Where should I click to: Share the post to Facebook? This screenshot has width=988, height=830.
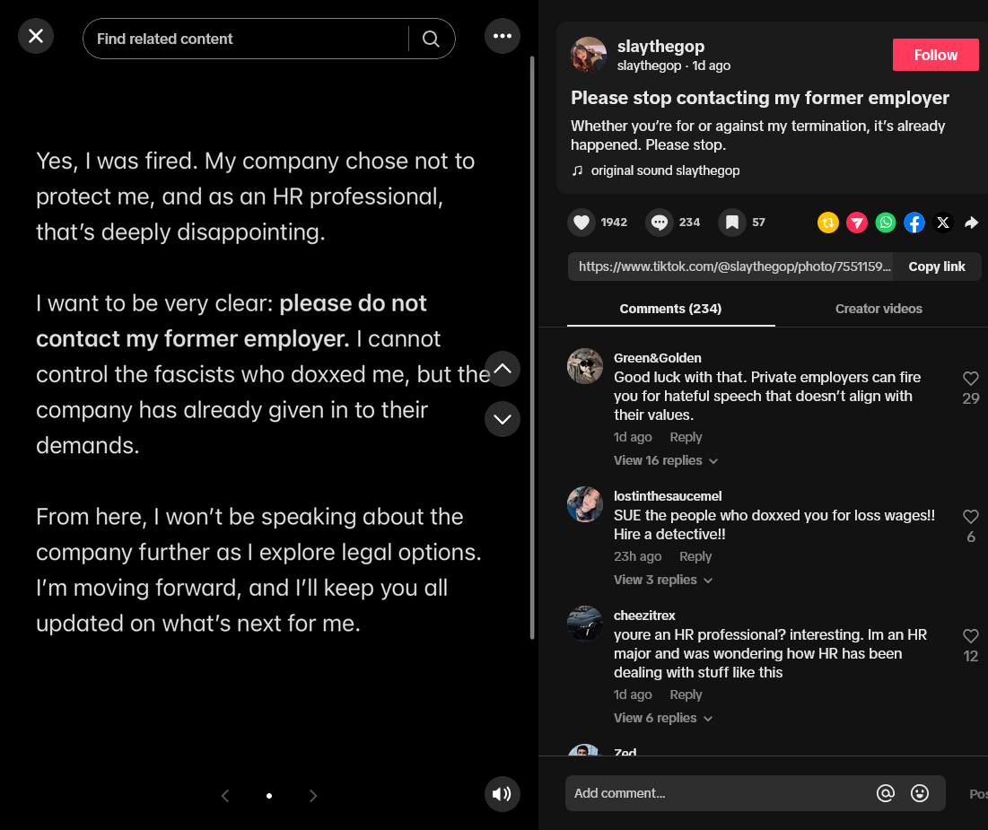pyautogui.click(x=914, y=223)
